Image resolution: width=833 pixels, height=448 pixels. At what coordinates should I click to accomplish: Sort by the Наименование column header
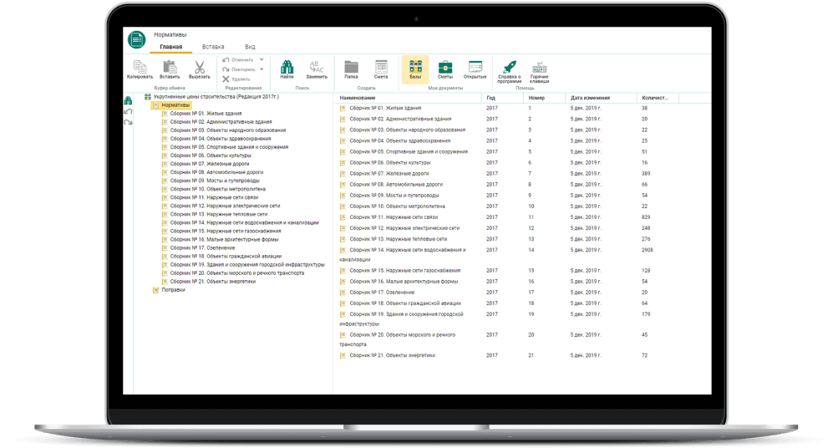click(x=358, y=98)
